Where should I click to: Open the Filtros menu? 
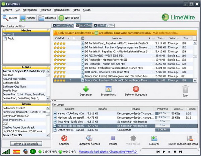[x=76, y=10]
